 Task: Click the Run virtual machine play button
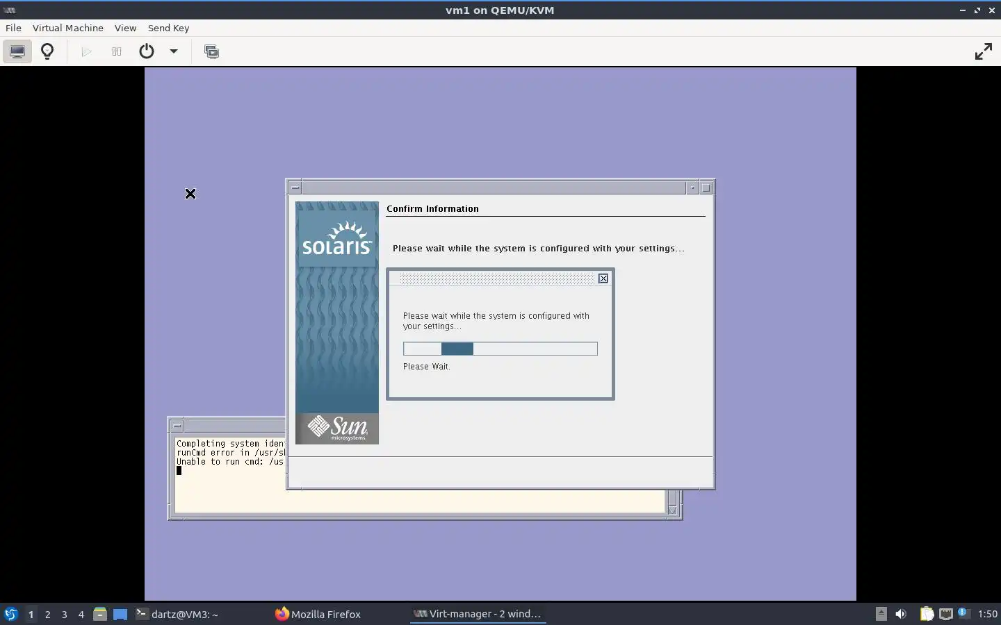coord(86,51)
